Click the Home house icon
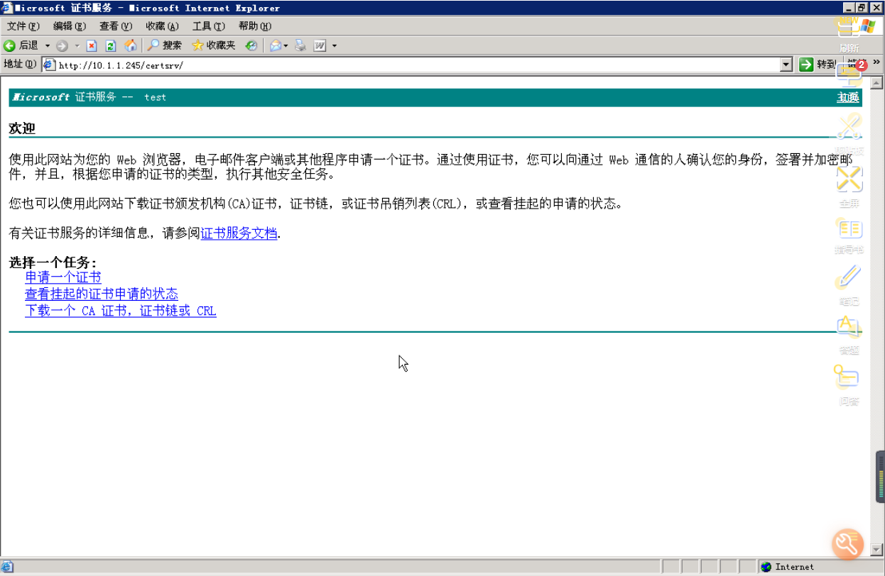 [131, 45]
